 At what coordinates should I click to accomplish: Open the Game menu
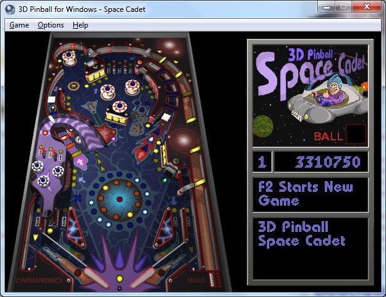pos(19,25)
